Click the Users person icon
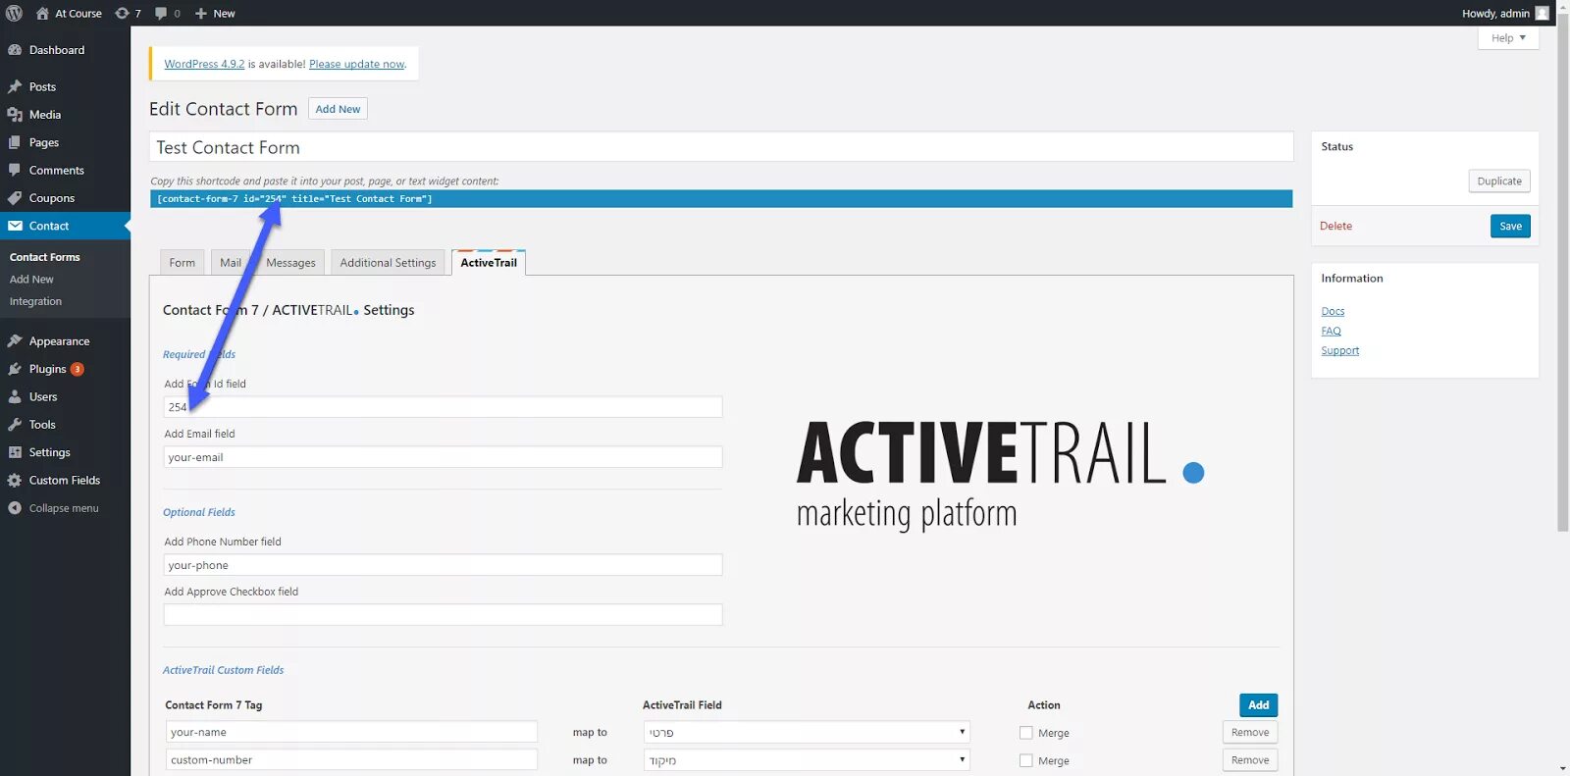Screen dimensions: 1570x776 tap(15, 397)
